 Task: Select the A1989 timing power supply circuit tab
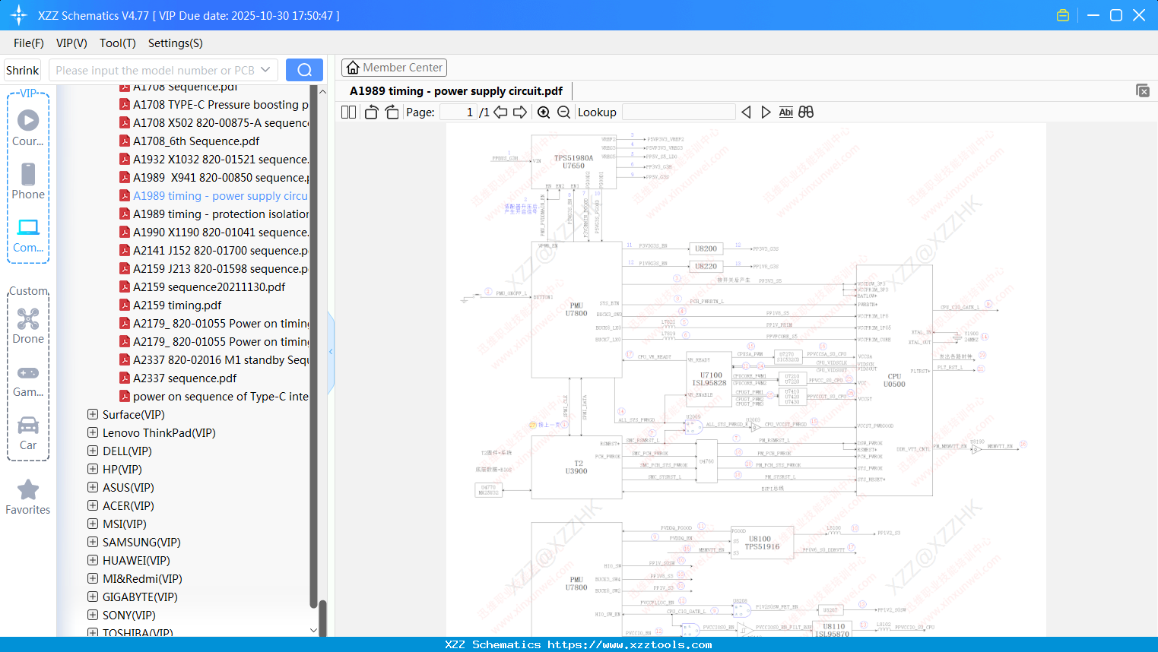[x=456, y=91]
